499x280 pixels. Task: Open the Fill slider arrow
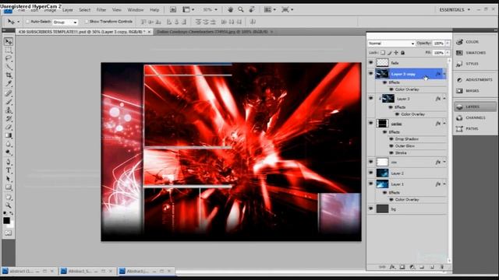pyautogui.click(x=448, y=53)
